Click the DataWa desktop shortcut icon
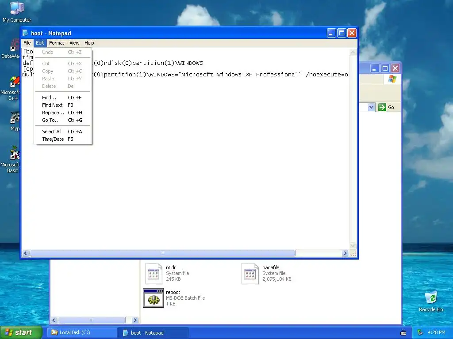 pos(15,45)
